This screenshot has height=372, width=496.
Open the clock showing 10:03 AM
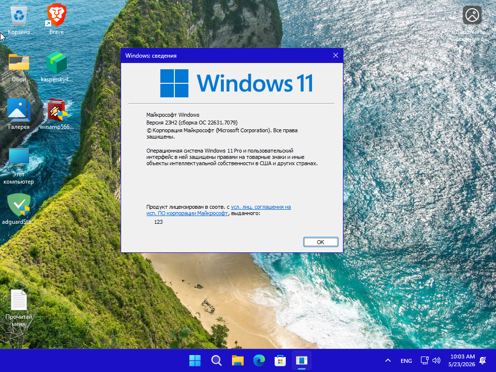pyautogui.click(x=462, y=360)
